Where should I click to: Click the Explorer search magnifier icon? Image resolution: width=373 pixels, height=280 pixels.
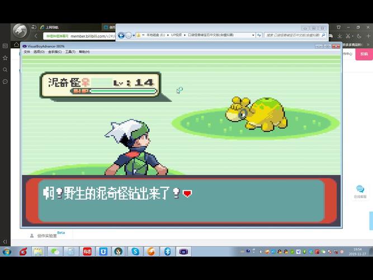pos(323,35)
